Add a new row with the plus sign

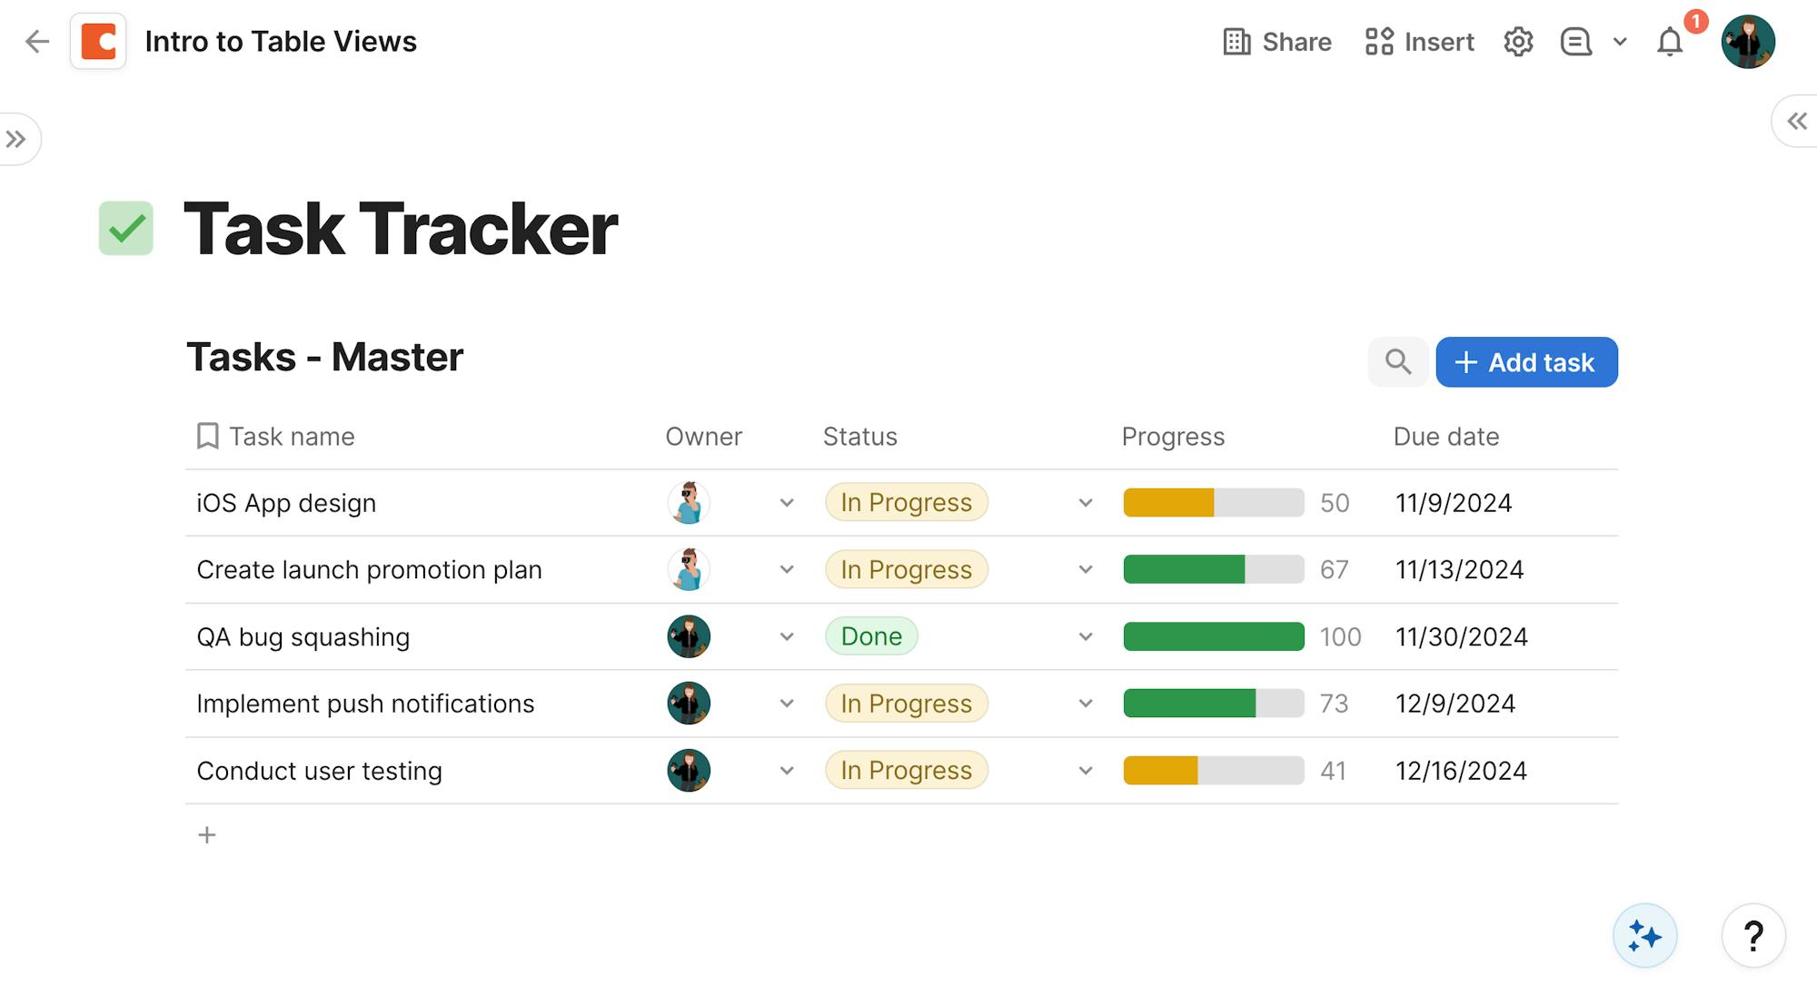(207, 835)
